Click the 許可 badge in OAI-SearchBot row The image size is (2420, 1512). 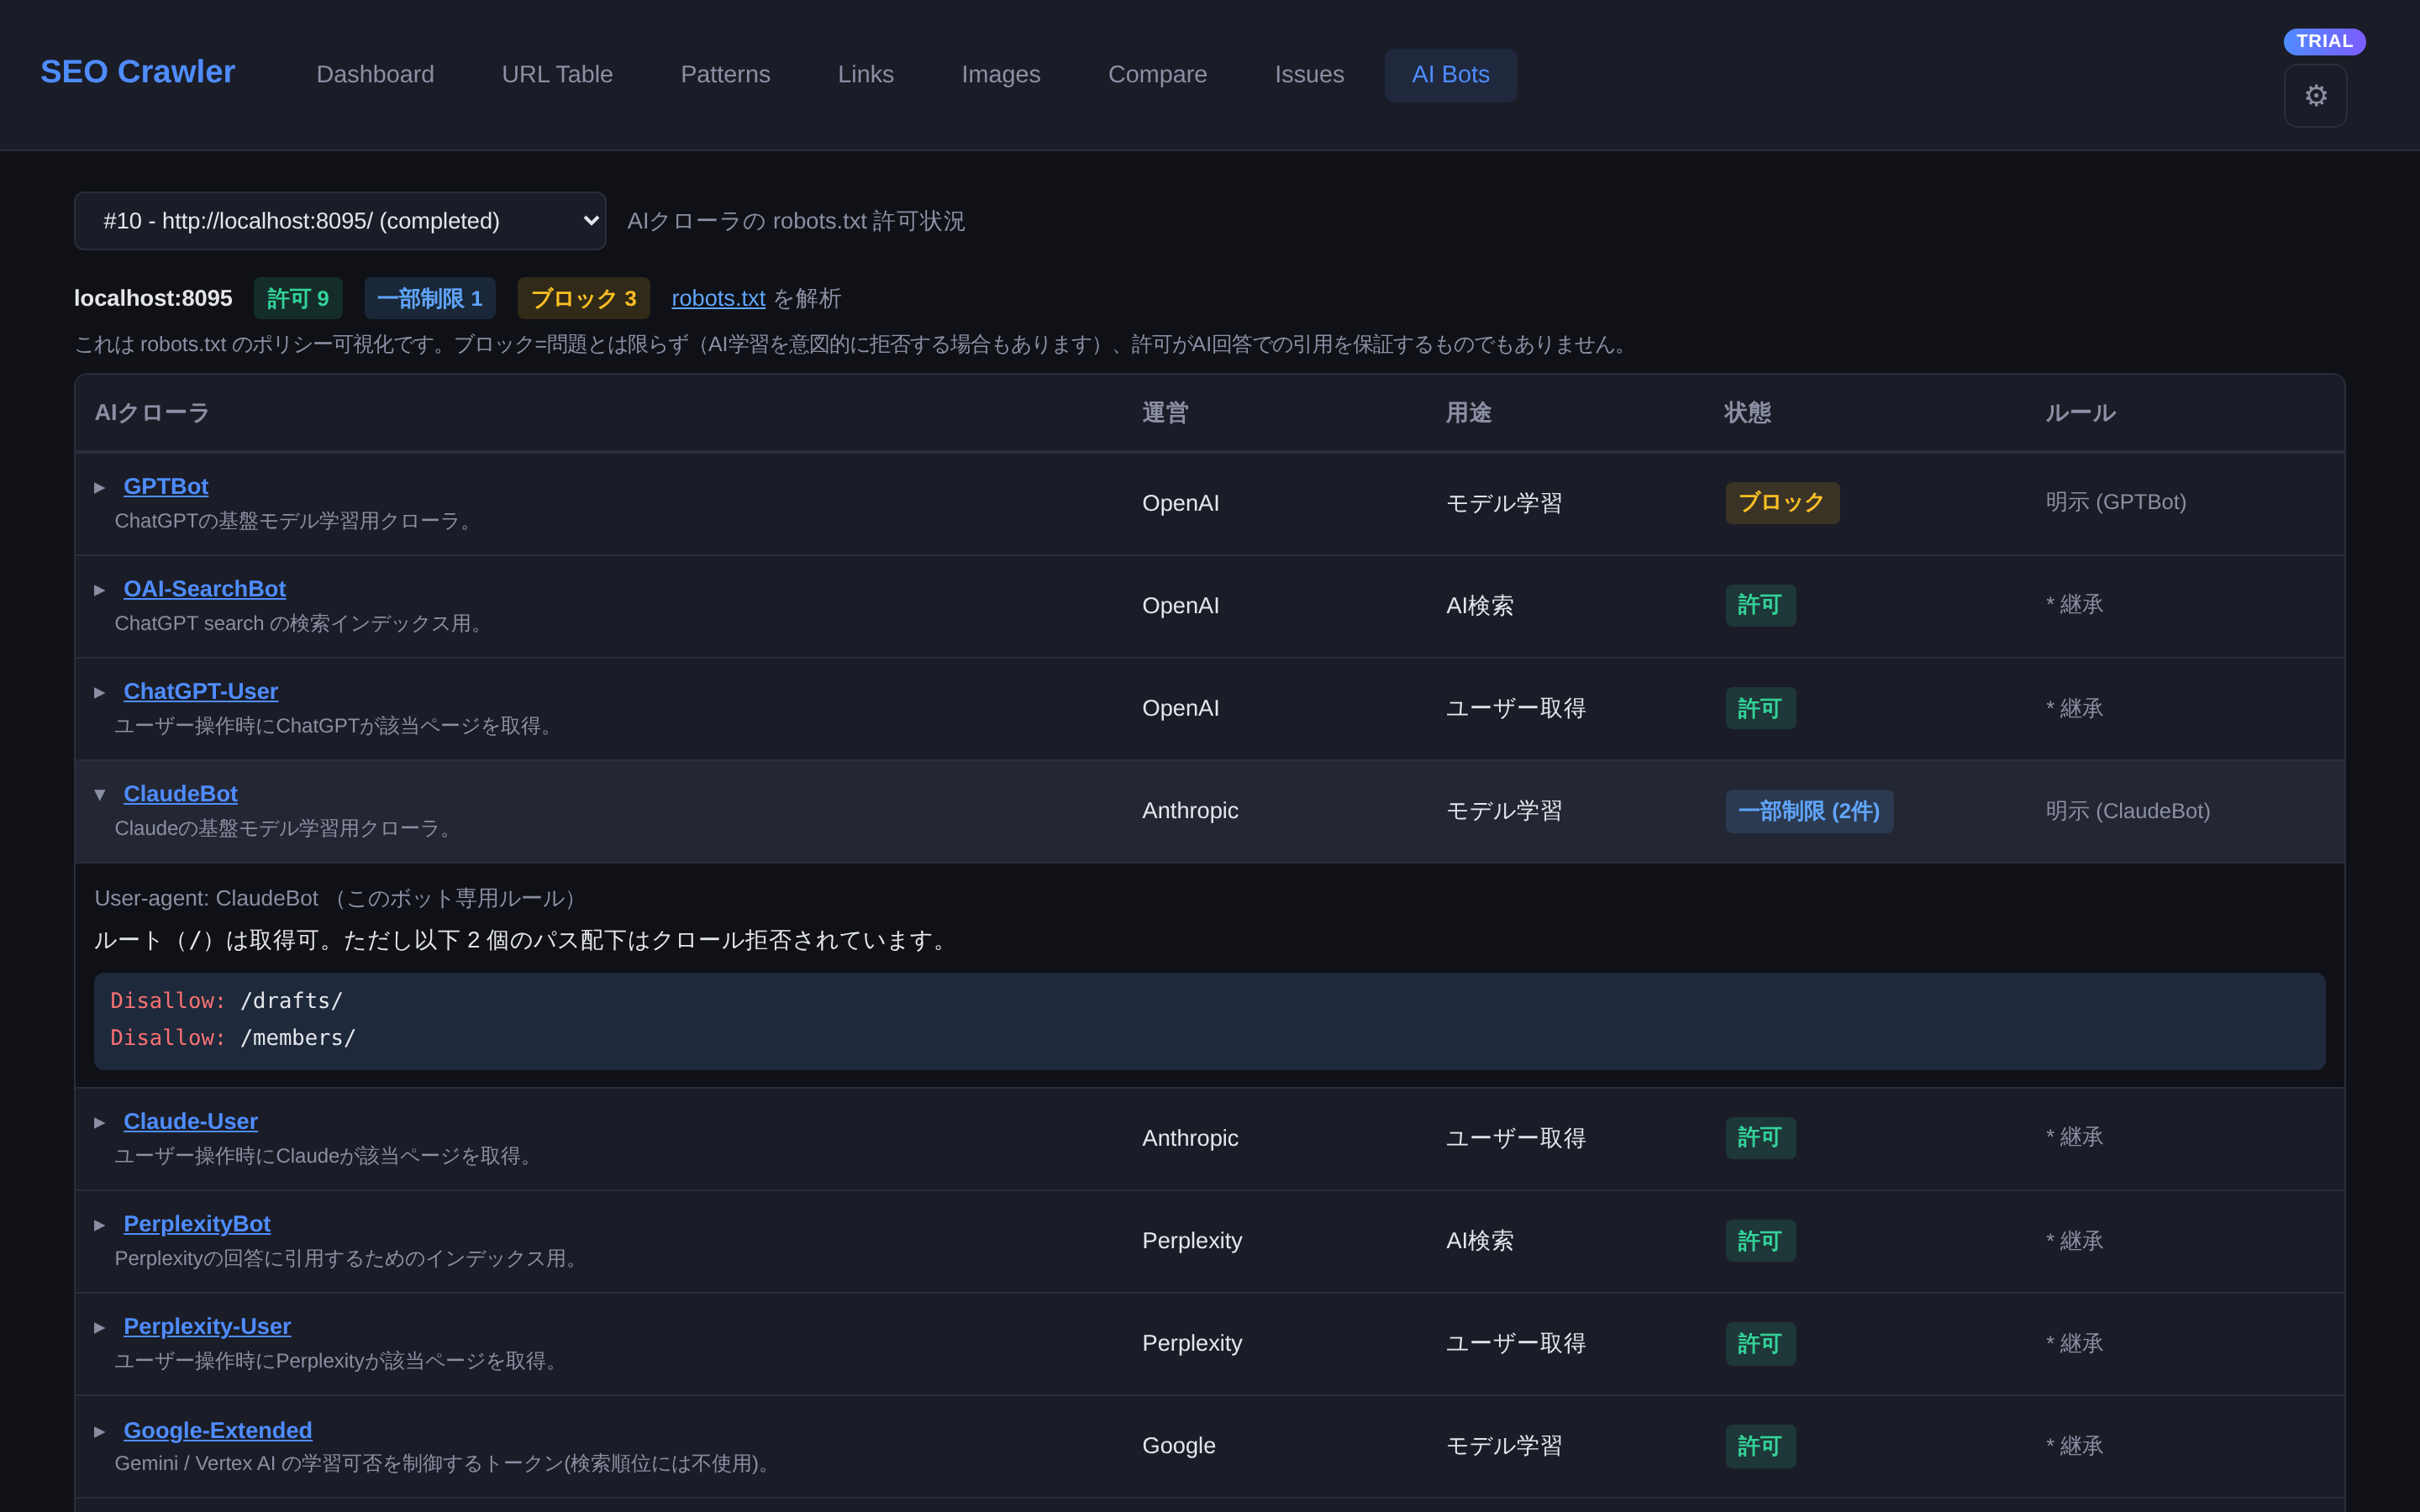[1760, 605]
